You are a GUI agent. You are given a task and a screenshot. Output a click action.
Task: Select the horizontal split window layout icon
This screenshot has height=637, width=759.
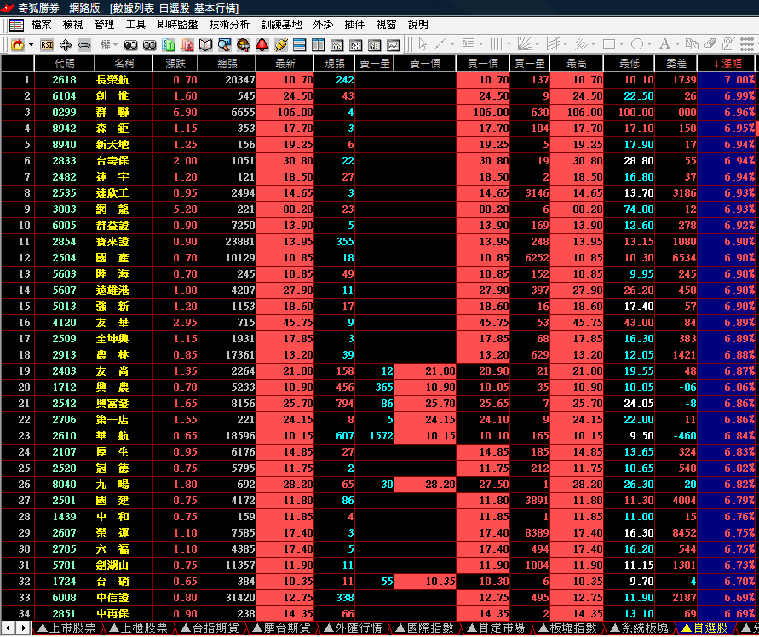pyautogui.click(x=300, y=45)
